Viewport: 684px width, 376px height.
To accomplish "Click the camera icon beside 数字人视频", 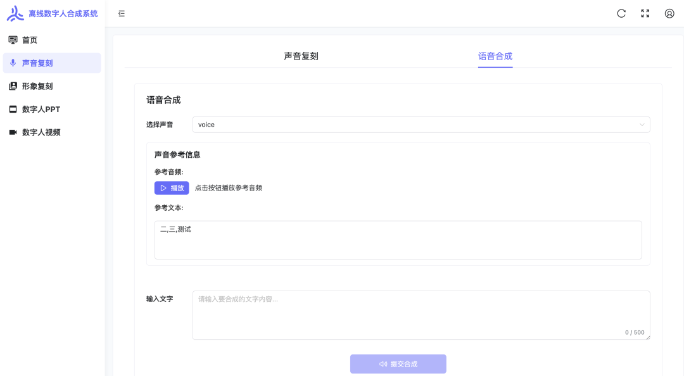I will point(13,132).
